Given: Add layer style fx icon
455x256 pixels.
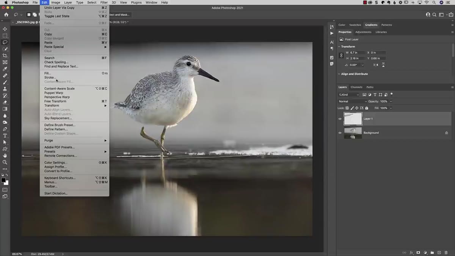Looking at the screenshot, I should (x=411, y=253).
